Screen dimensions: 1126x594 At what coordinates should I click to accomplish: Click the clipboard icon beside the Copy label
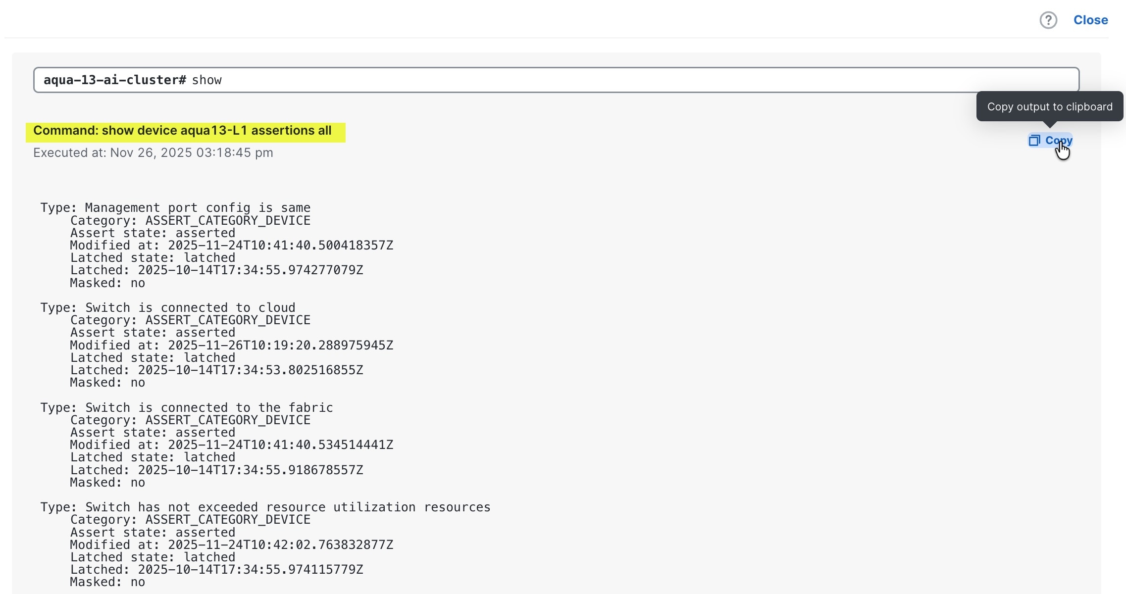point(1035,141)
